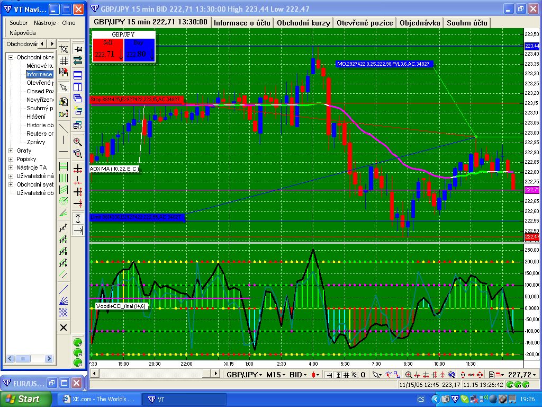Switch to Obchodní kurzy tab
The image size is (542, 407).
point(303,23)
